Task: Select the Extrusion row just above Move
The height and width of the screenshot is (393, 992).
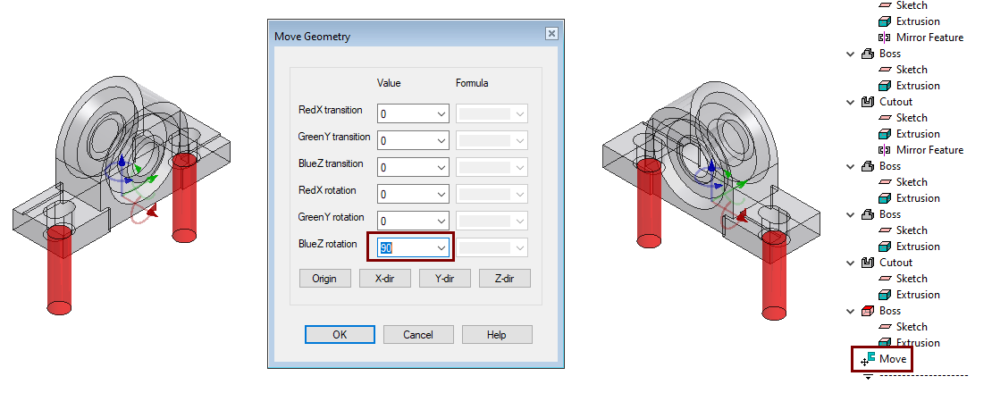Action: coord(909,343)
